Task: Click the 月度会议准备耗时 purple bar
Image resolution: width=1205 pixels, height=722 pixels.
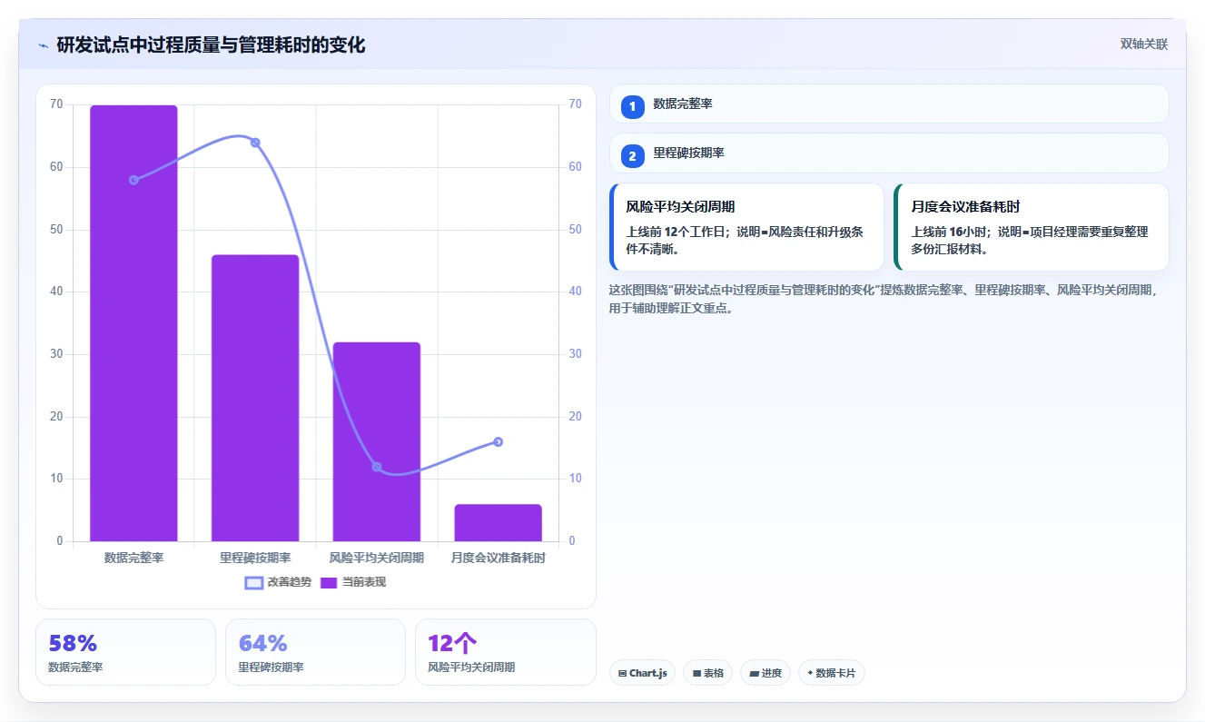Action: (499, 523)
